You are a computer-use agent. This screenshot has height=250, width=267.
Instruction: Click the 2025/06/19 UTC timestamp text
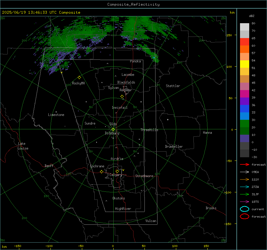click(41, 12)
